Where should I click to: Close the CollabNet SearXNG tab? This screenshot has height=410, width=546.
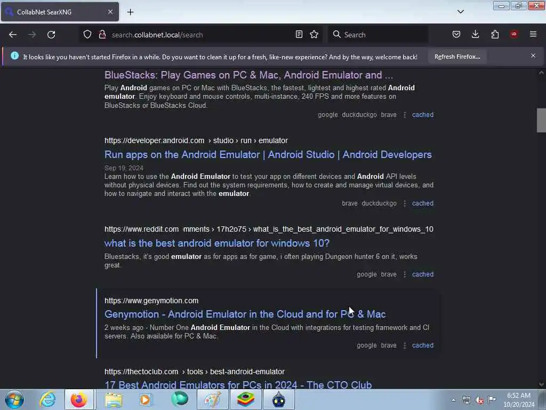[x=110, y=12]
